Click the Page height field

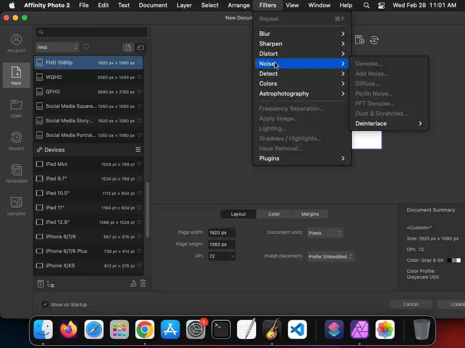pos(222,244)
